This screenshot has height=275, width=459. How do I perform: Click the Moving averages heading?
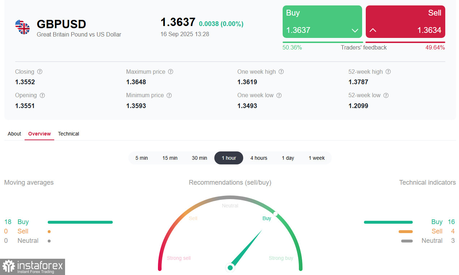pos(29,182)
